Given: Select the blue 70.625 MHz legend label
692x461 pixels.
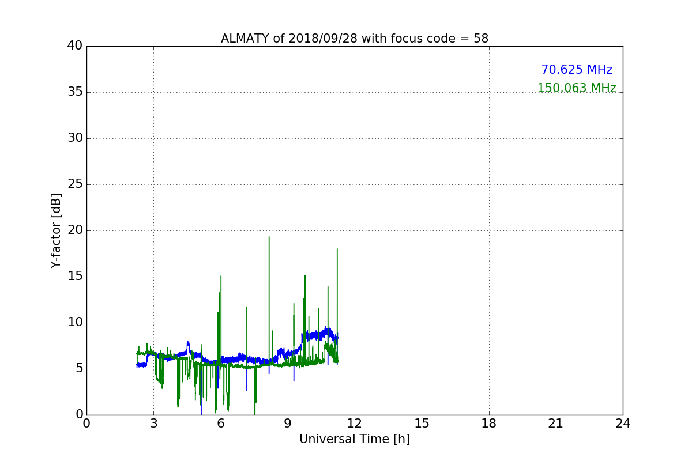Looking at the screenshot, I should pyautogui.click(x=577, y=70).
